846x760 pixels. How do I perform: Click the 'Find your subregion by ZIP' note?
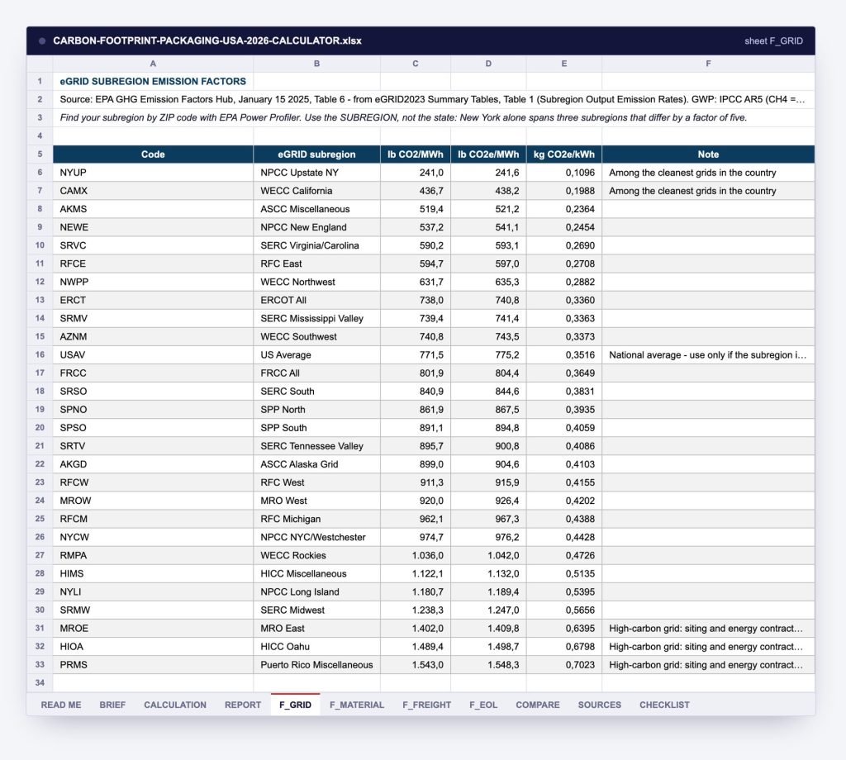point(434,117)
